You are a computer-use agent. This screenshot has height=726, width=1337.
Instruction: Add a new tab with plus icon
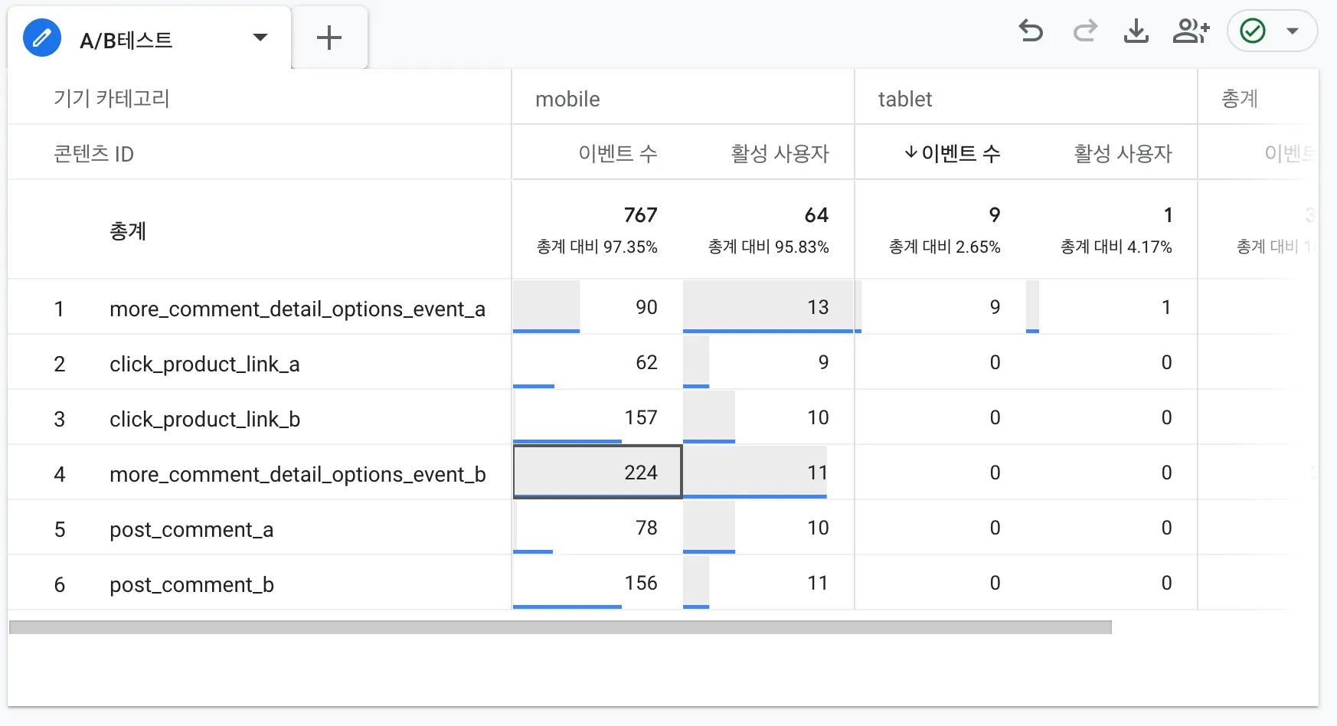329,38
